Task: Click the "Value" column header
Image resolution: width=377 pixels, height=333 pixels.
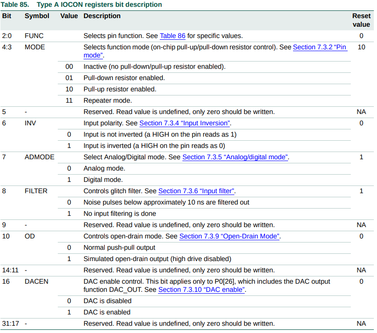Action: [x=69, y=16]
